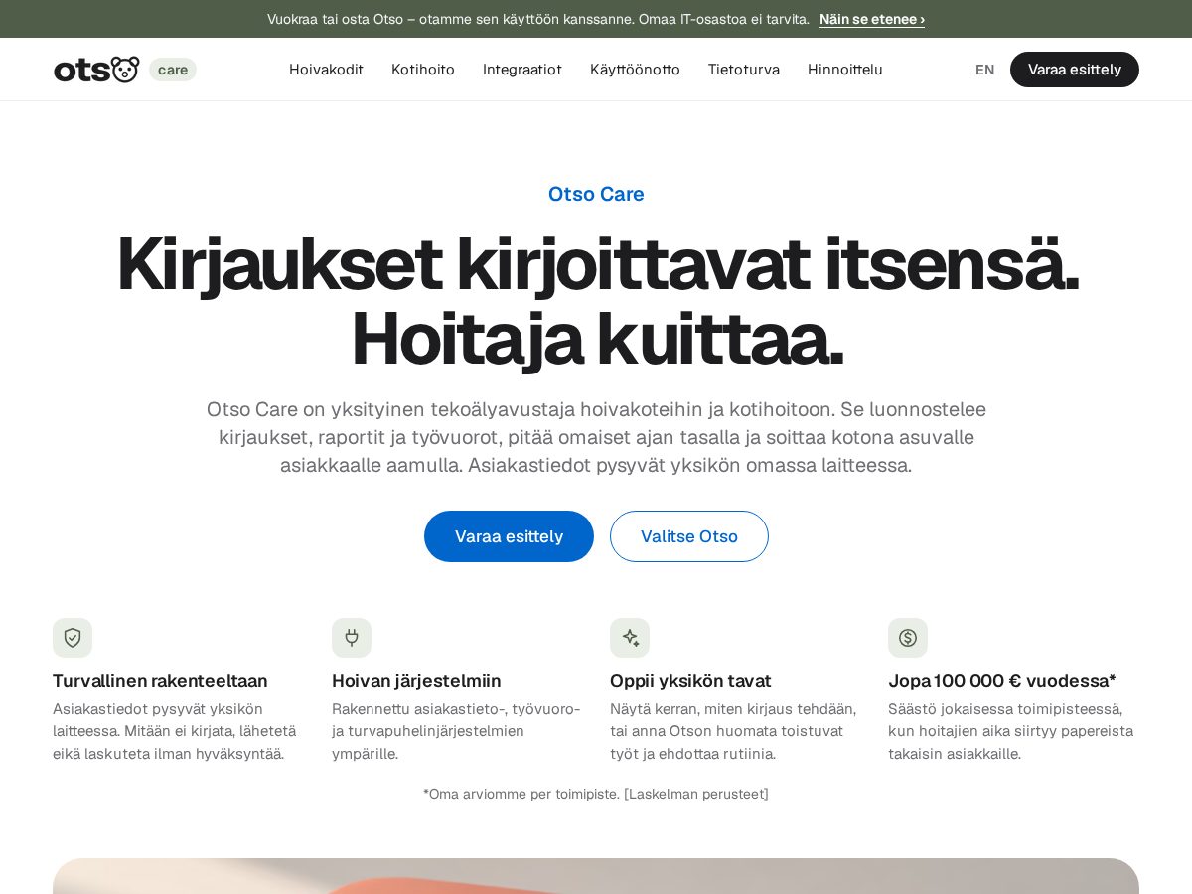Click the sparkle icon above Oppii yksikön tavat
Viewport: 1192px width, 894px height.
tap(630, 638)
